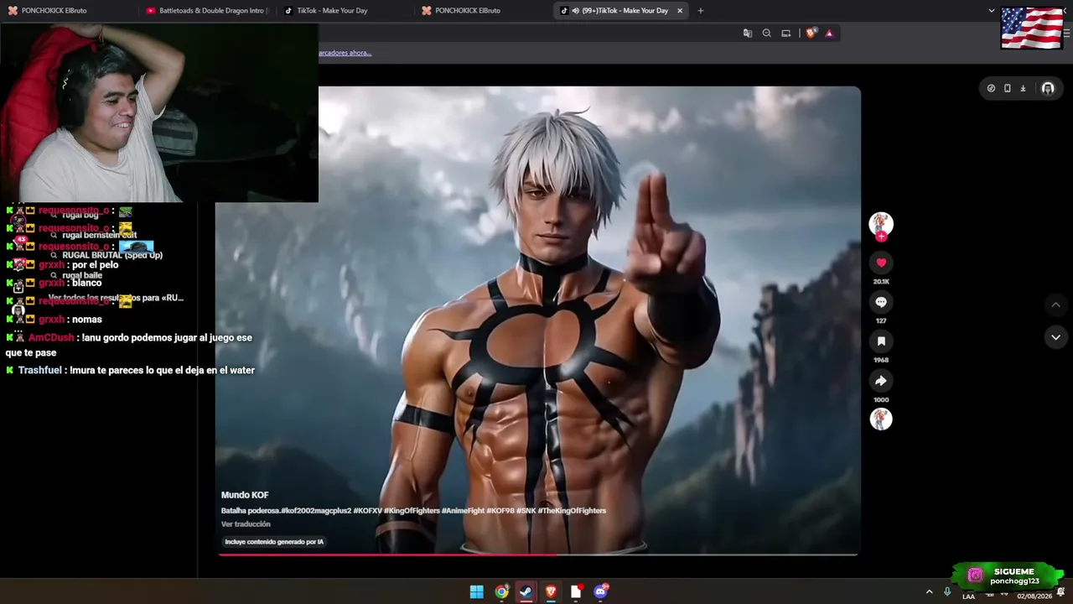Image resolution: width=1073 pixels, height=604 pixels.
Task: Open the white document app on taskbar
Action: click(x=576, y=592)
